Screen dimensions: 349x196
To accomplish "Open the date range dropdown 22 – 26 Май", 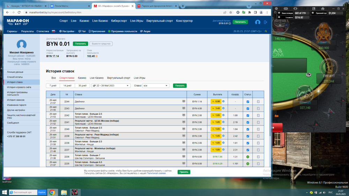I will (111, 85).
